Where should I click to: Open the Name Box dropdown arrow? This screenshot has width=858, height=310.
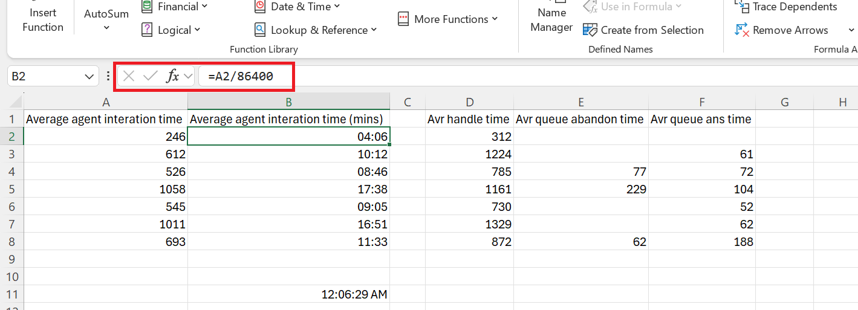[89, 76]
